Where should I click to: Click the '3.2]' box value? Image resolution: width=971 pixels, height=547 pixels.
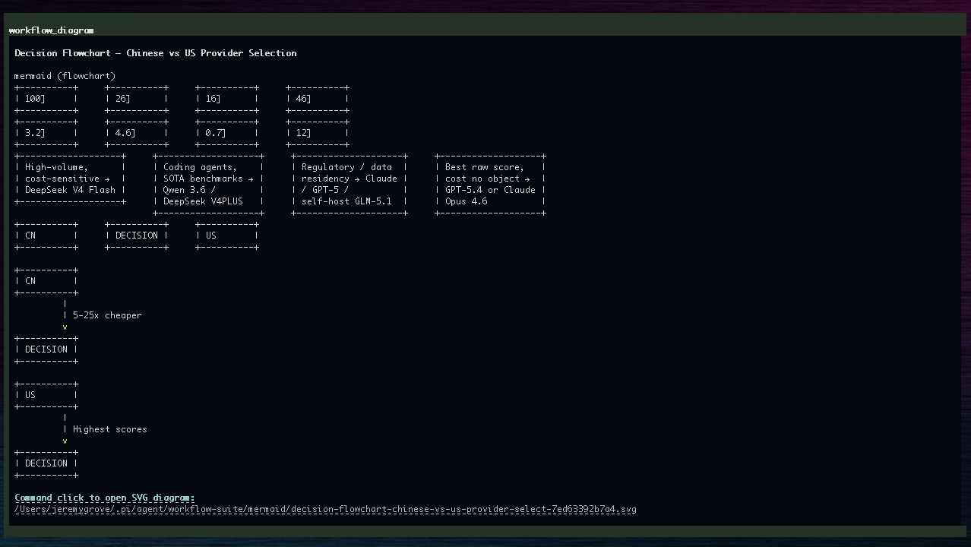click(36, 133)
